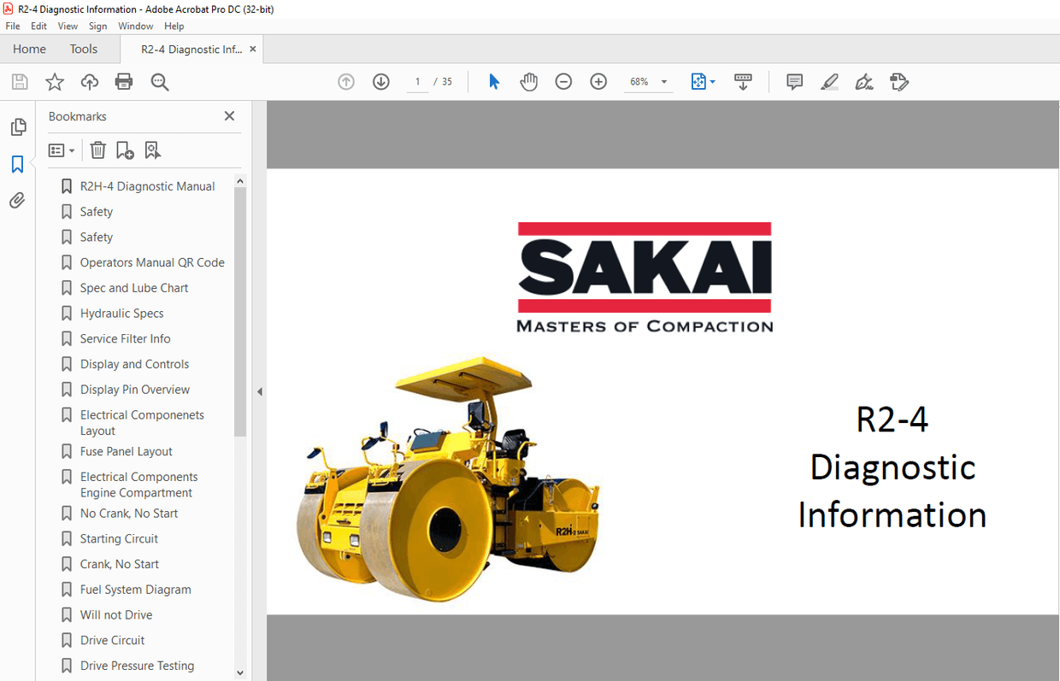Activate the Find tool

point(159,81)
